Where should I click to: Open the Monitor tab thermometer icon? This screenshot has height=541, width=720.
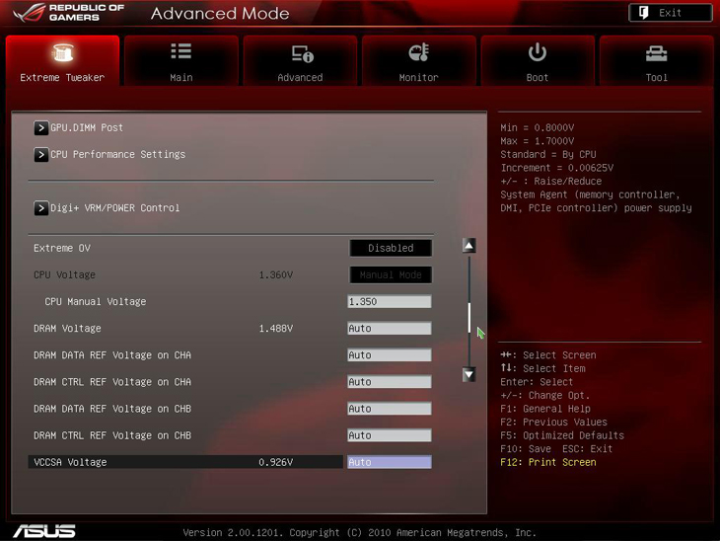[x=418, y=53]
